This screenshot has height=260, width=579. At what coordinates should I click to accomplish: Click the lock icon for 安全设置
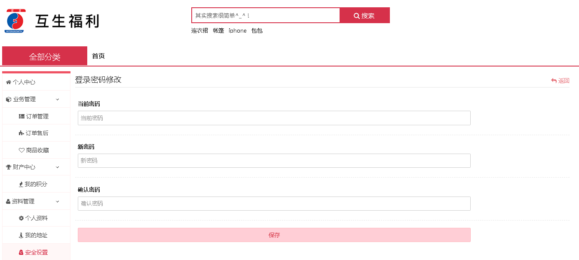tap(21, 252)
